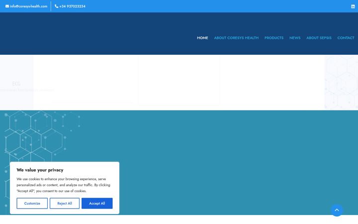
Task: Open the CONTACT menu item
Action: pyautogui.click(x=346, y=38)
